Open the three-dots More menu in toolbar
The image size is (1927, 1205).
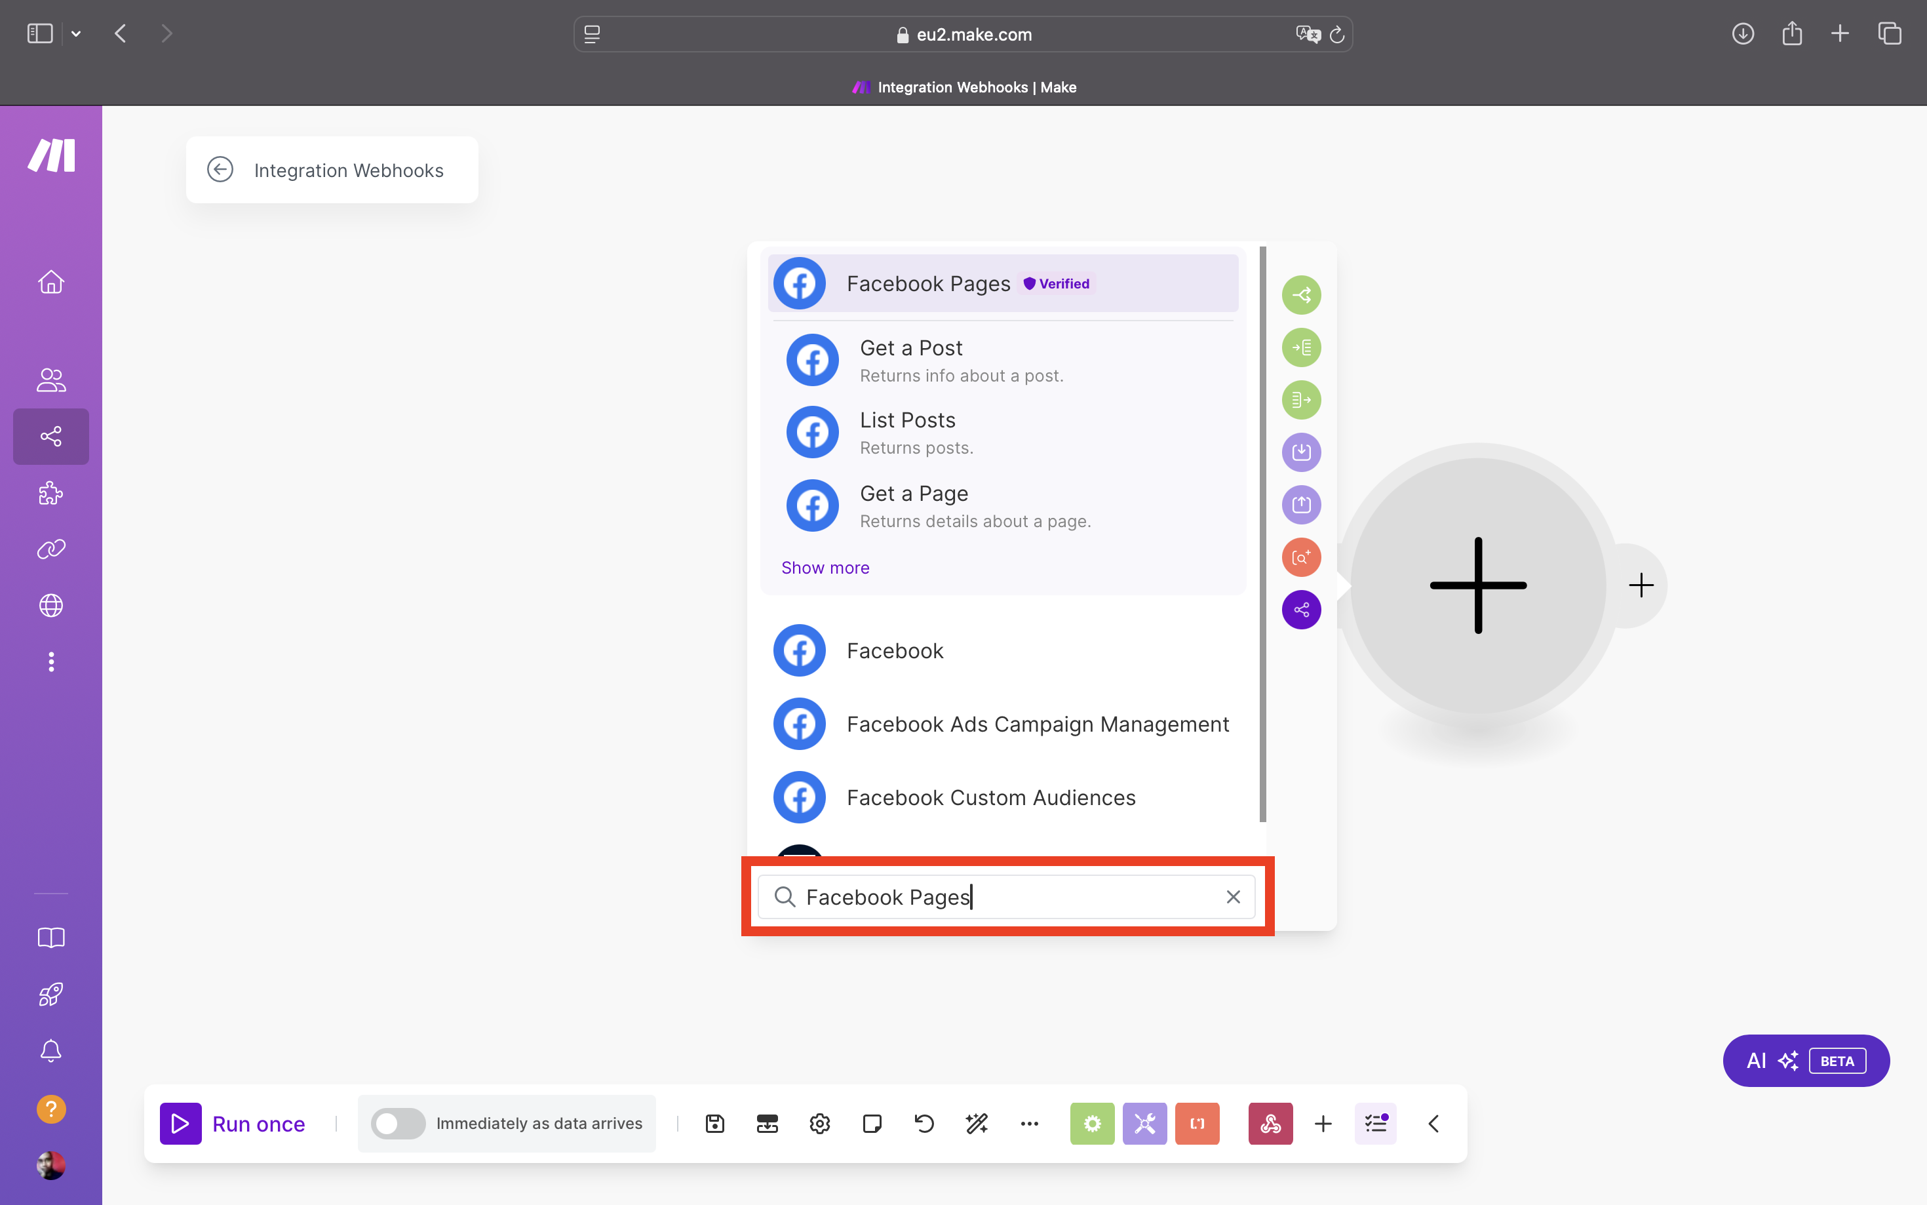1029,1124
